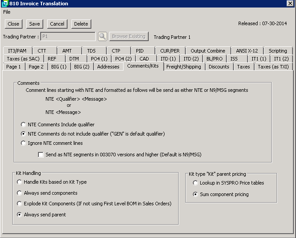This screenshot has width=296, height=238.
Task: Switch to the Addresses tab
Action: (x=108, y=67)
